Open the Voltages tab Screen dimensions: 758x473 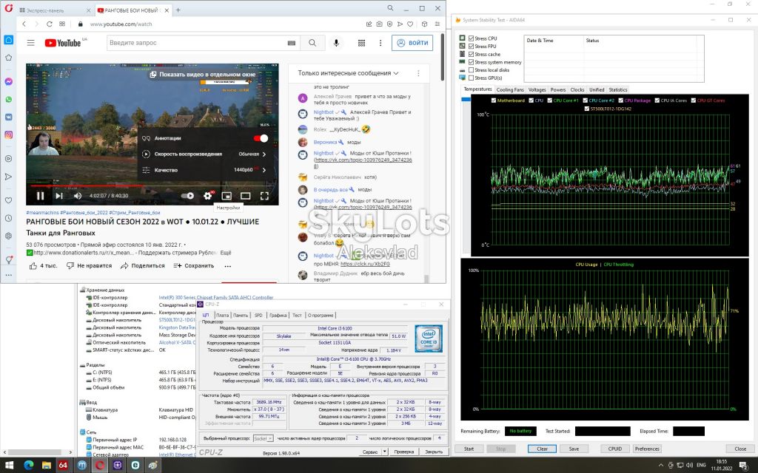click(x=537, y=89)
